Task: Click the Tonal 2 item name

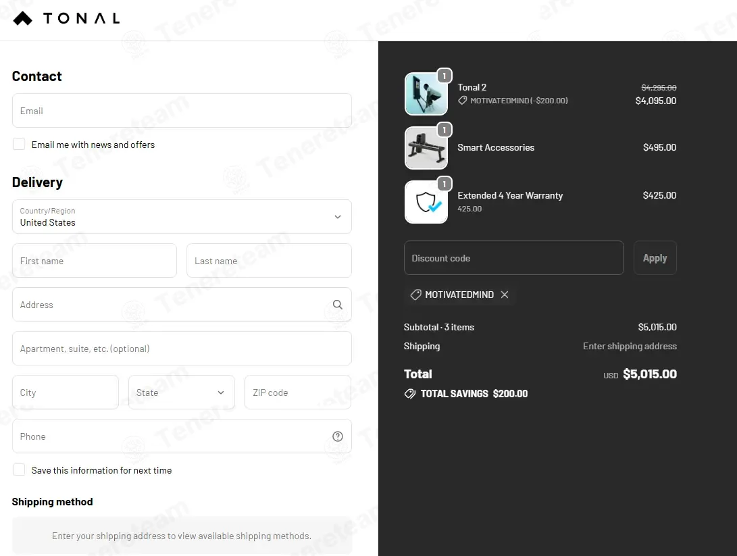Action: click(x=472, y=87)
